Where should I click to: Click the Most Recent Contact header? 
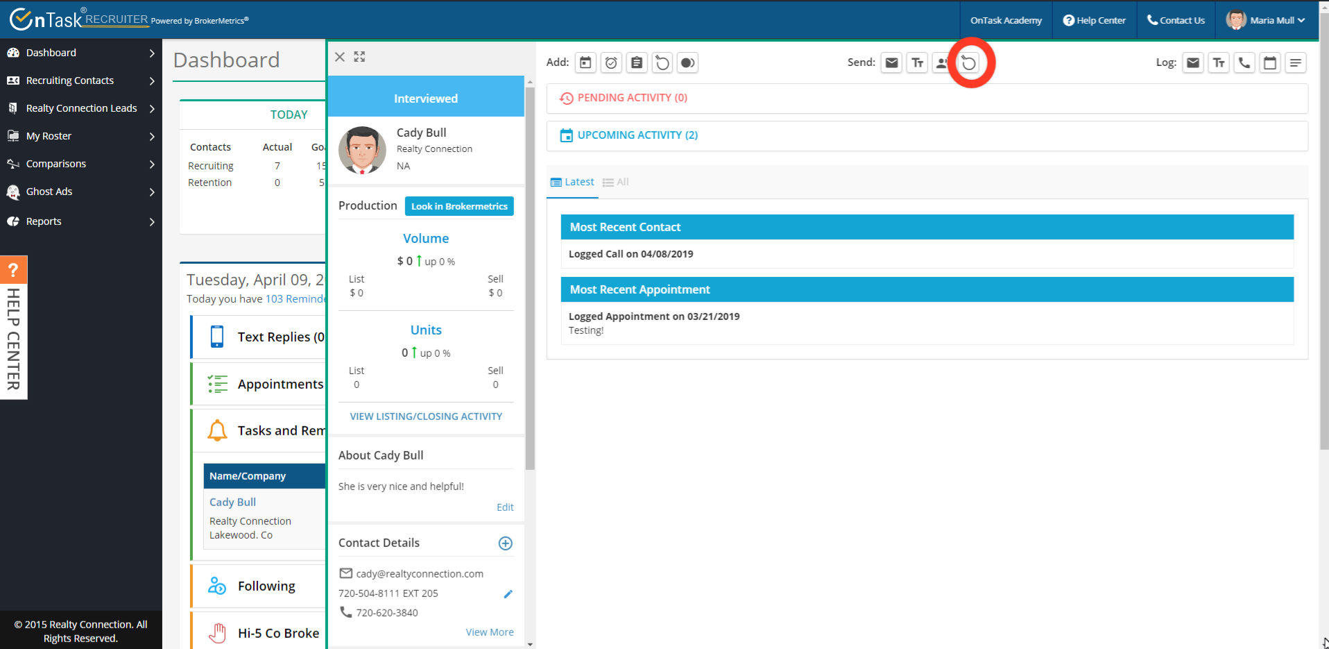click(x=927, y=227)
